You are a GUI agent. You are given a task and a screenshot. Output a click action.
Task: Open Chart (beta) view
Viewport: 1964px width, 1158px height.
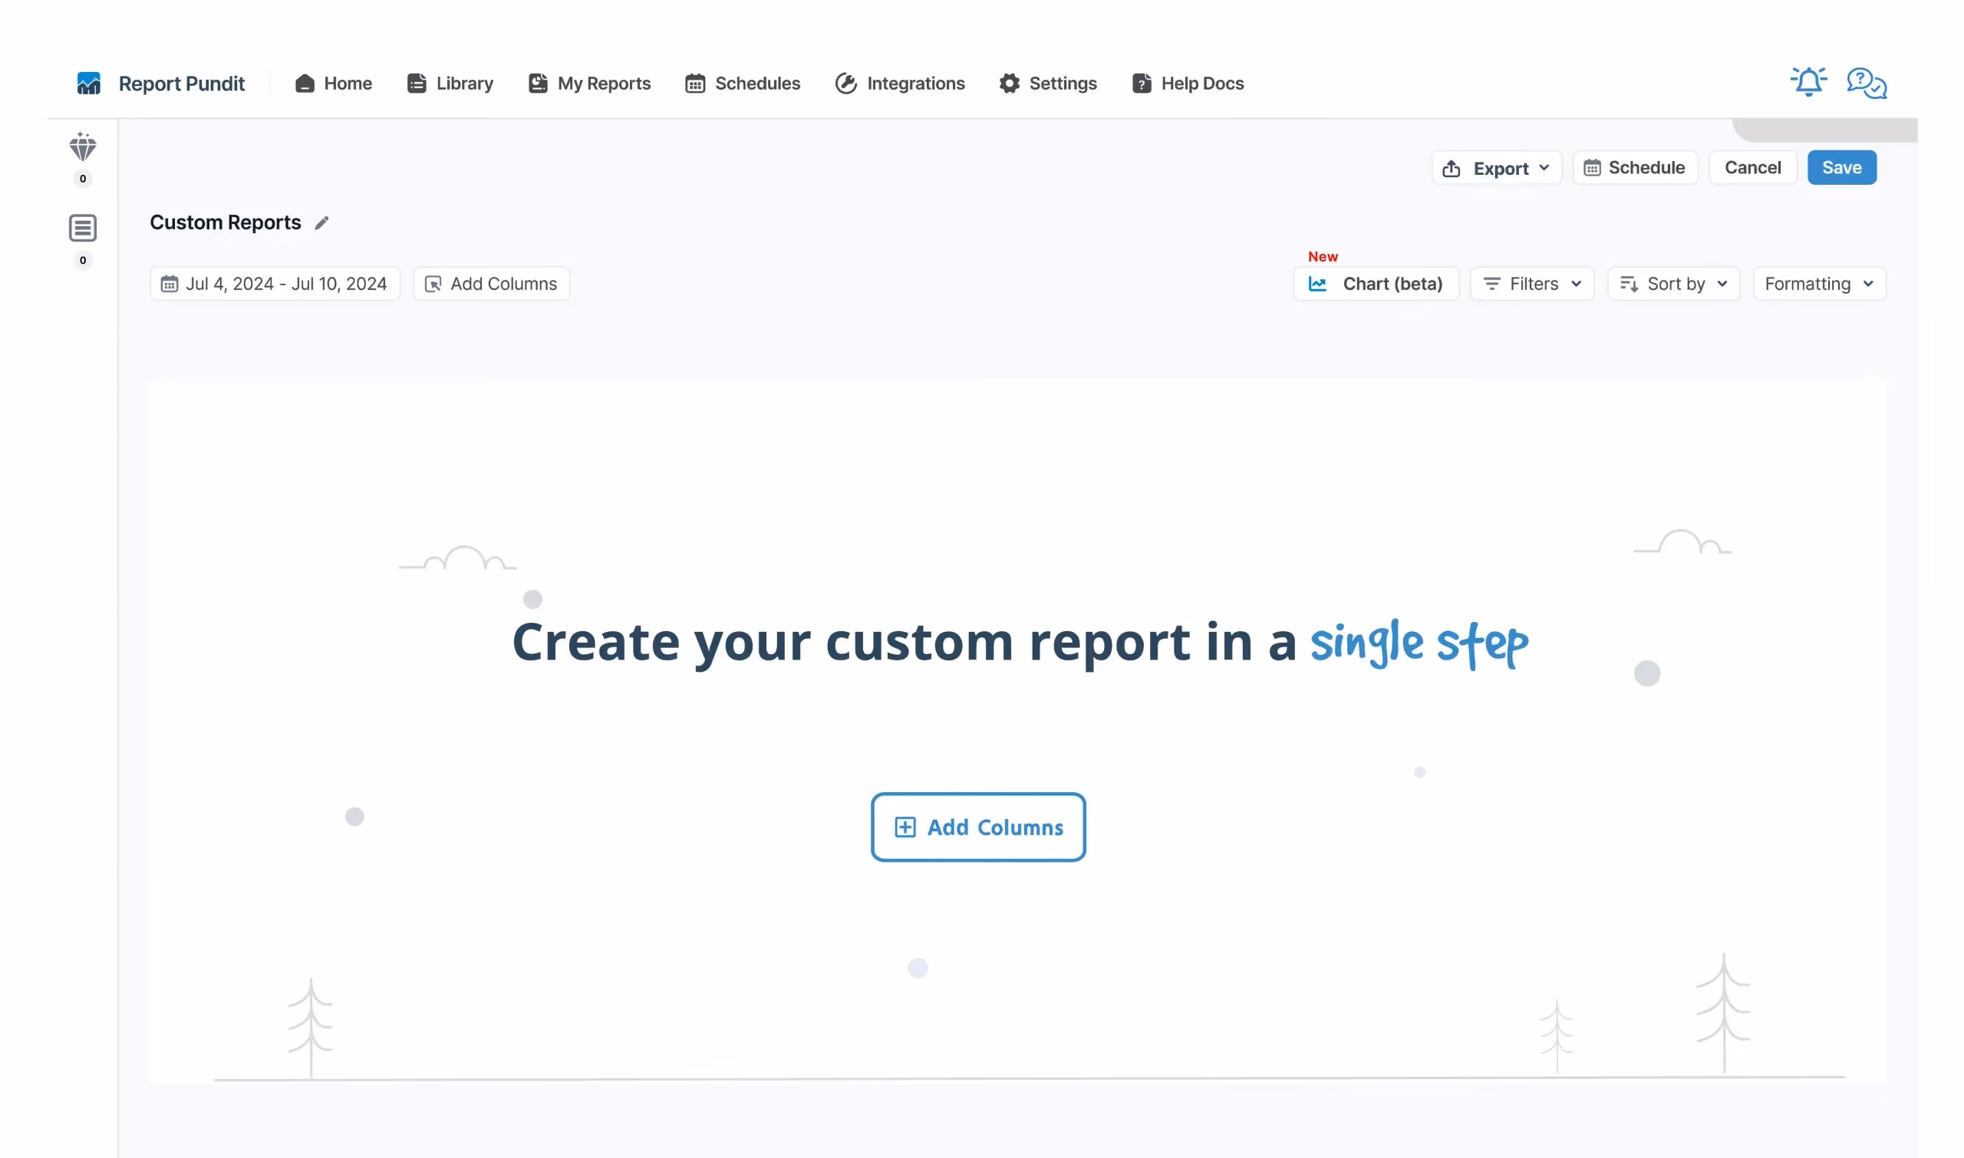coord(1376,284)
